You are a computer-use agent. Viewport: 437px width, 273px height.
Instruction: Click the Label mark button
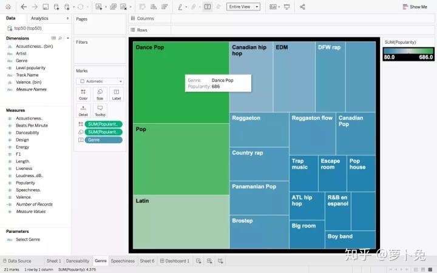point(117,94)
